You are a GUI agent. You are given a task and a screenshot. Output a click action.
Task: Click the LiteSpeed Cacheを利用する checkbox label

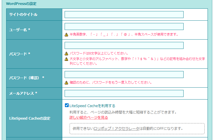(92, 106)
